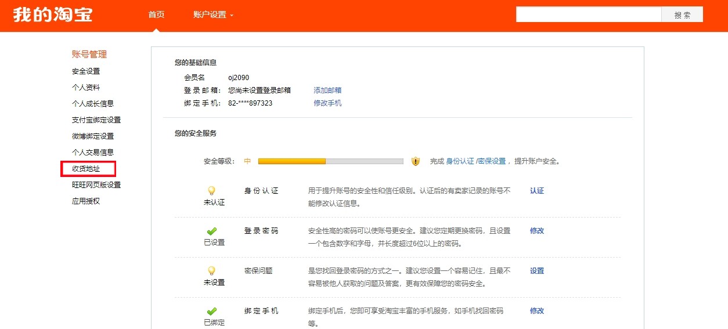
Task: Click the 已设置 status under 登录密码
Action: (214, 243)
